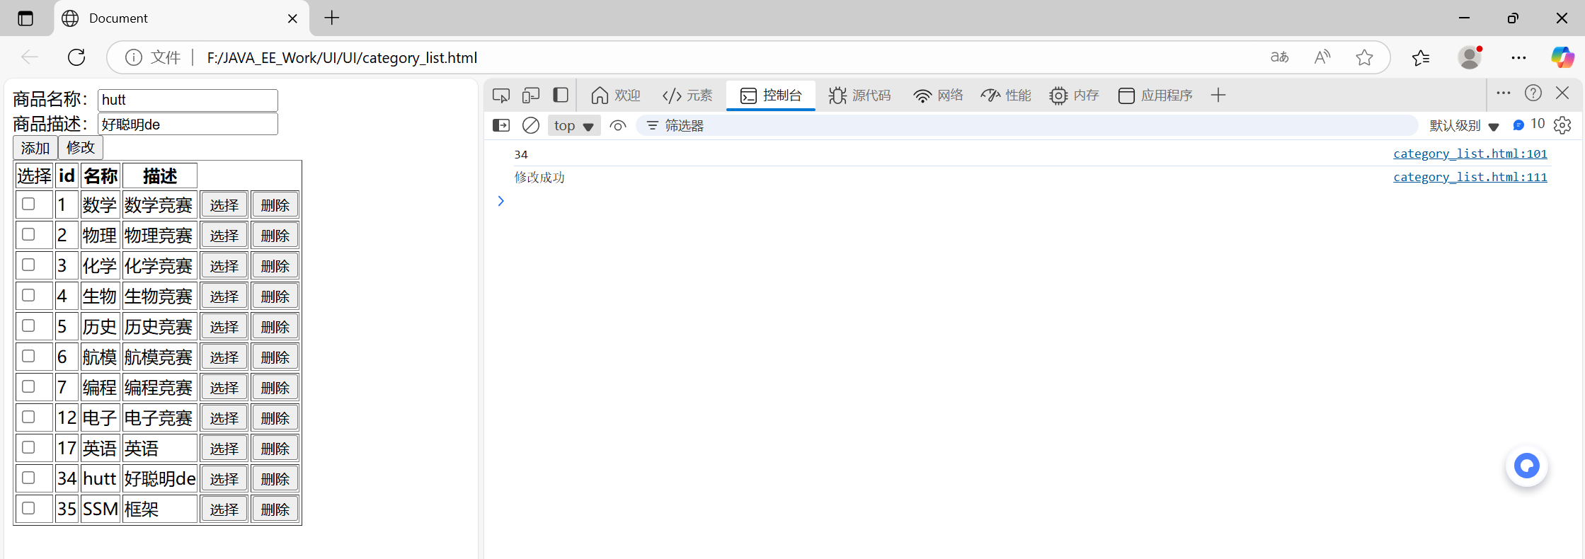Screen dimensions: 1585x559
Task: Click 选择 button in SSM row
Action: coord(224,509)
